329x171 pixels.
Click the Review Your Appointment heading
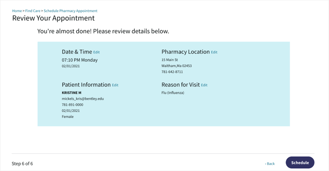coord(53,18)
